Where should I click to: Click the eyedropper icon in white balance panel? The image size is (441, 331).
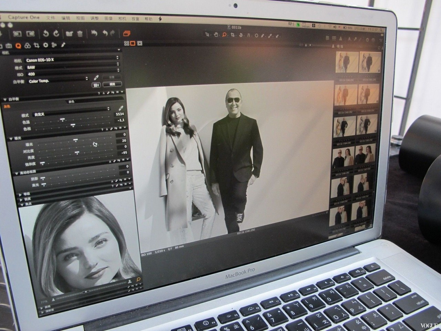pos(121,108)
